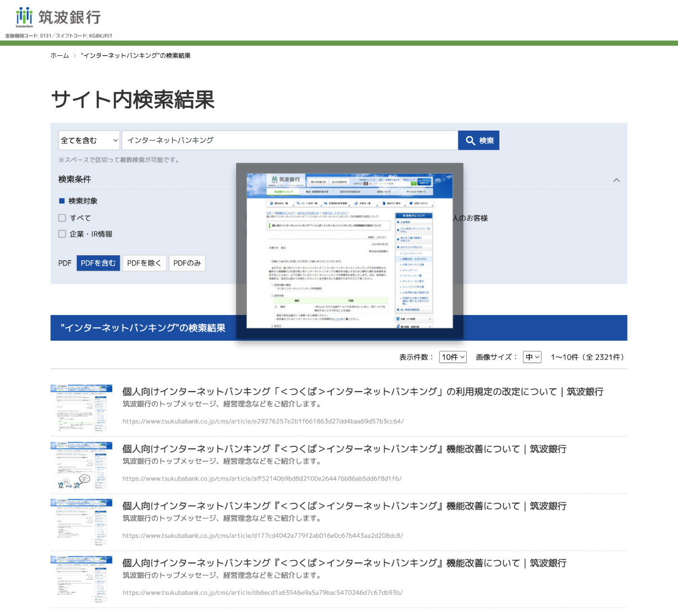Open the URL ending db6ecd1a63546e9a5a79bac5470246d7c67db93b
678x612 pixels.
coord(263,593)
